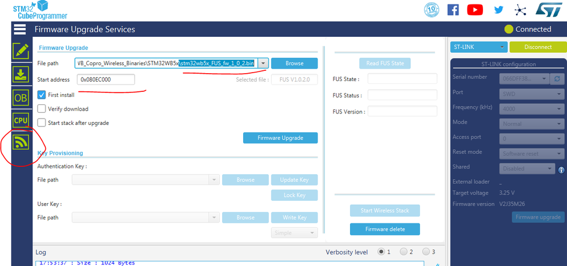Screen dimensions: 567x266
Task: Select verbosity level 1
Action: (381, 252)
